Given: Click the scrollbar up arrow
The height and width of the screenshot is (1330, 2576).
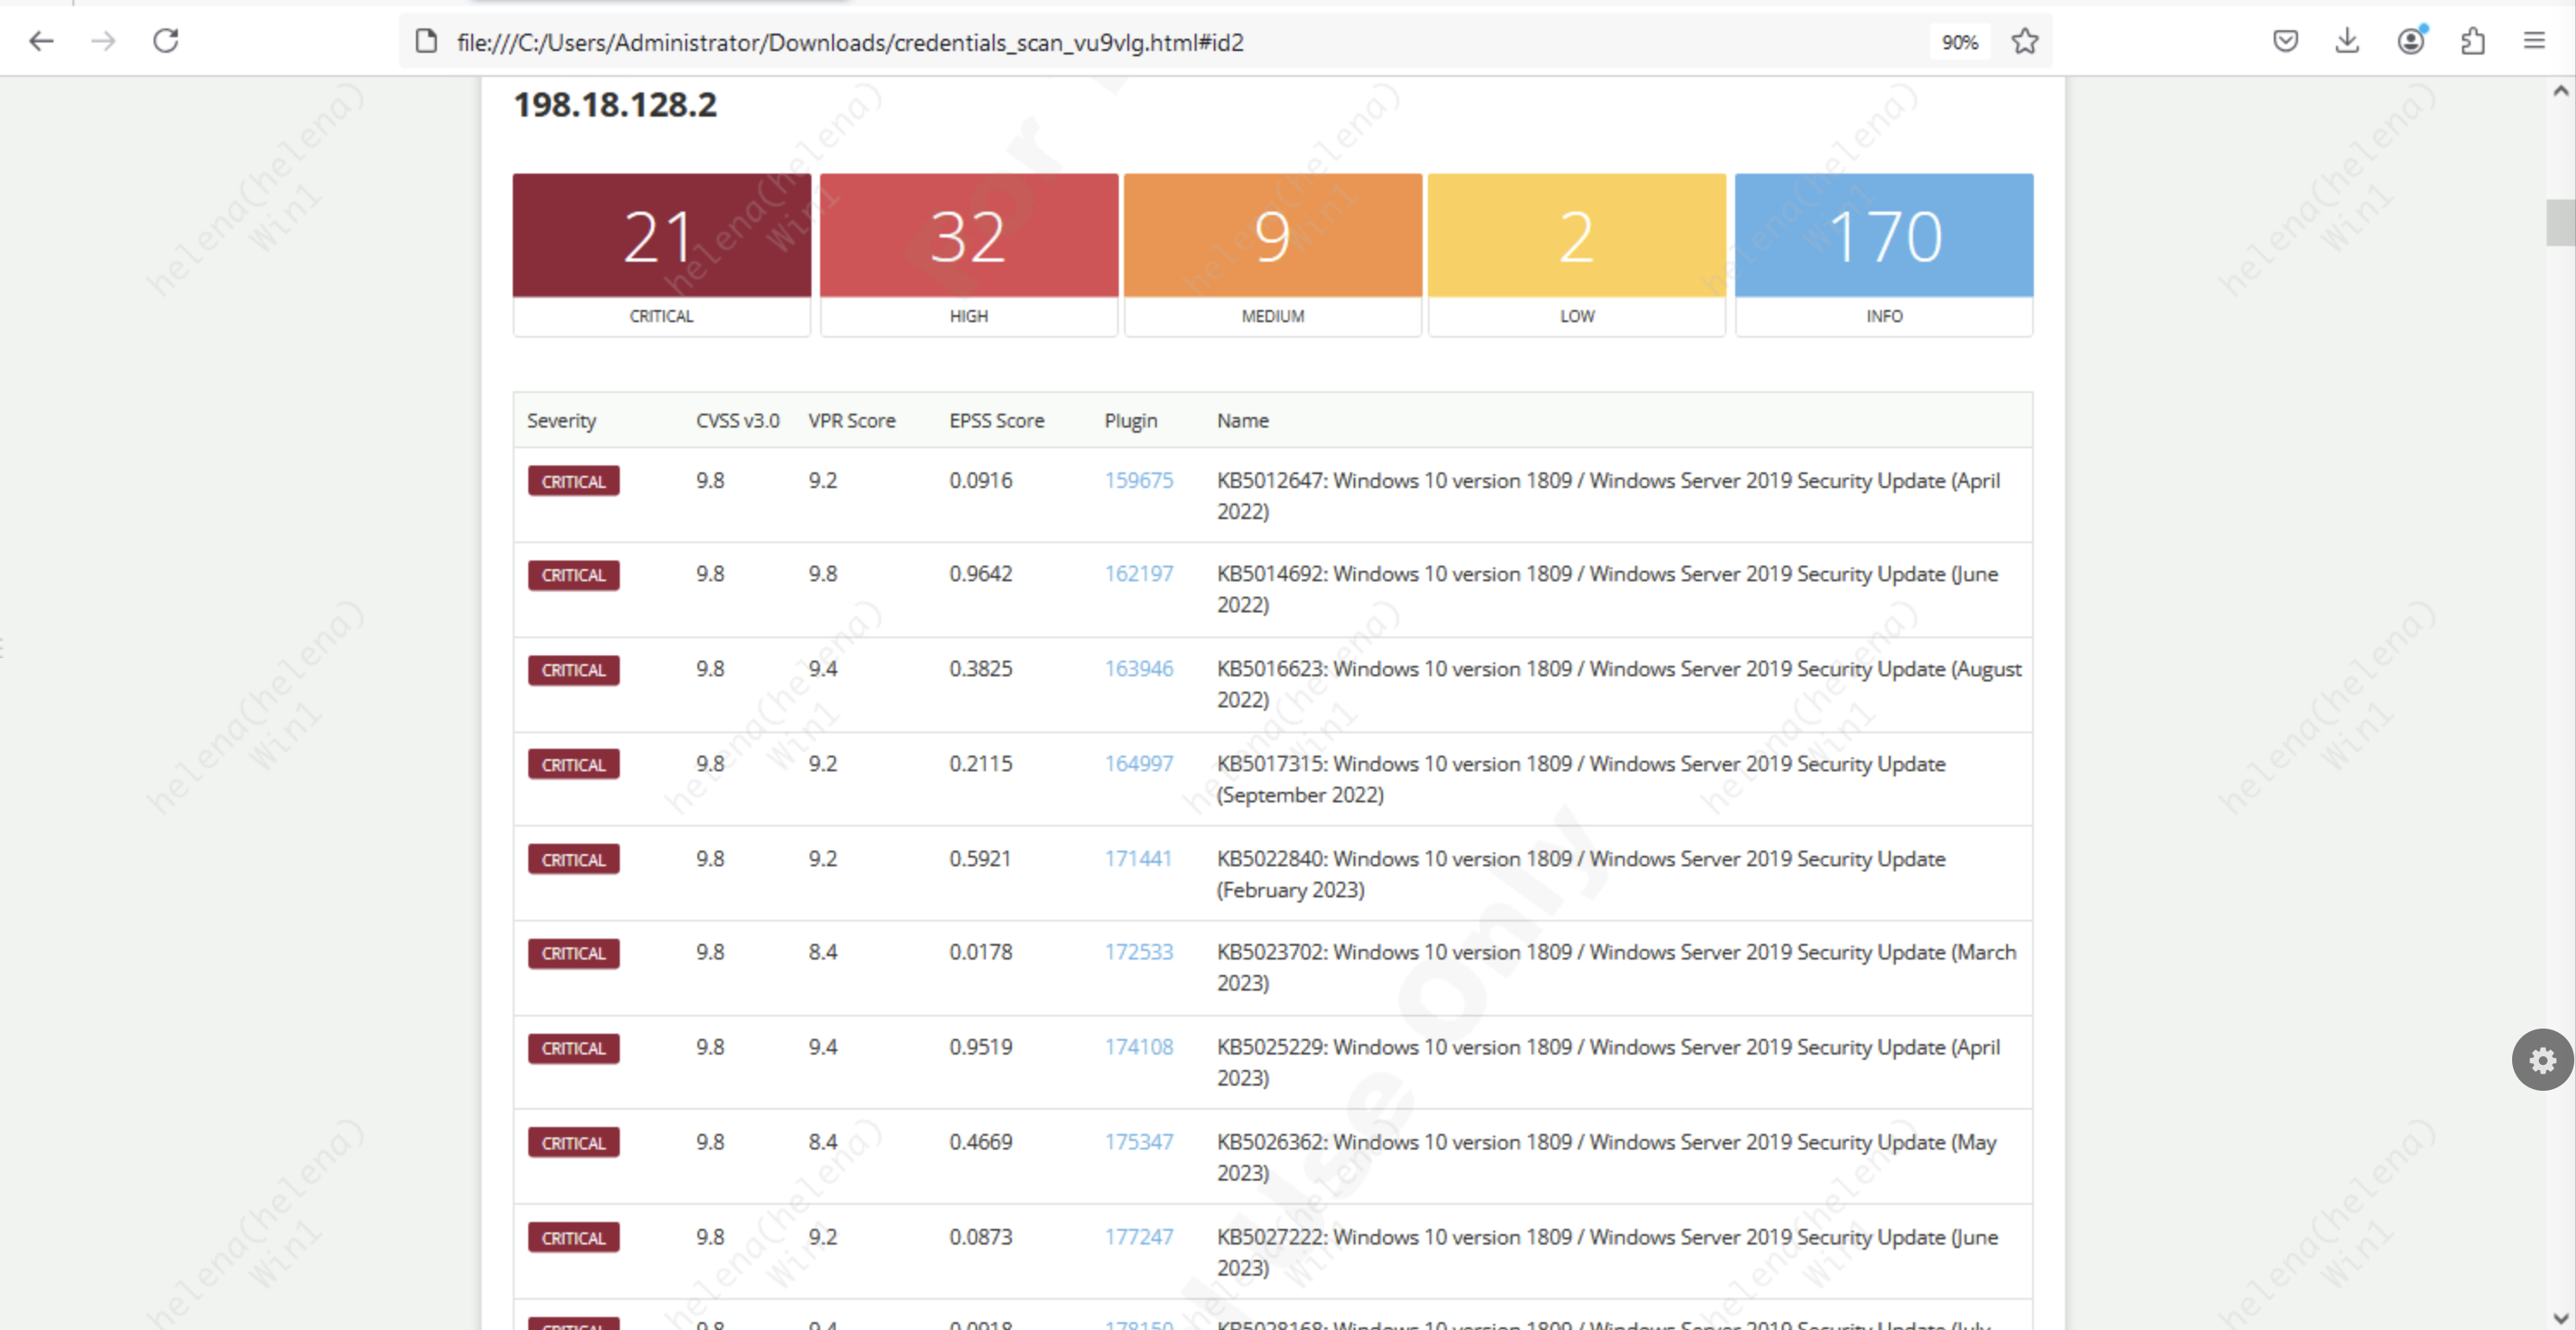Looking at the screenshot, I should click(2561, 91).
